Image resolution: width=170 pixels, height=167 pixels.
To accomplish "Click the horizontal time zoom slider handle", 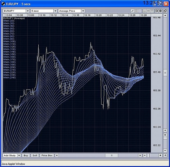I will coord(148,155).
